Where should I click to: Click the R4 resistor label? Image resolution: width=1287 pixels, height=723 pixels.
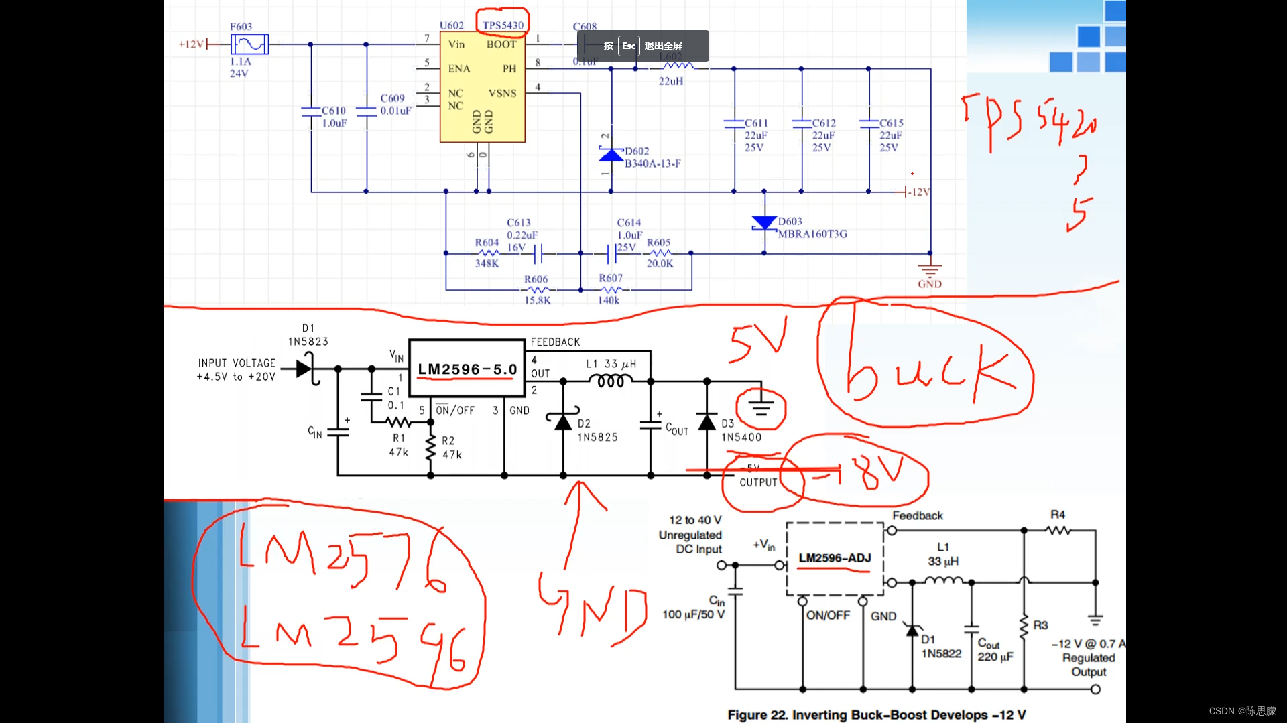click(x=1058, y=514)
